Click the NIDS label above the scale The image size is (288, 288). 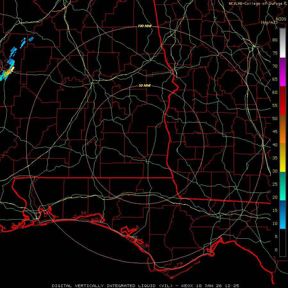click(281, 19)
